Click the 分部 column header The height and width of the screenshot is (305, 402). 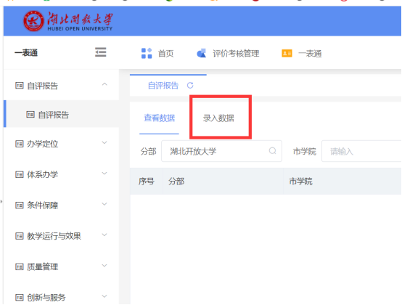click(x=176, y=182)
